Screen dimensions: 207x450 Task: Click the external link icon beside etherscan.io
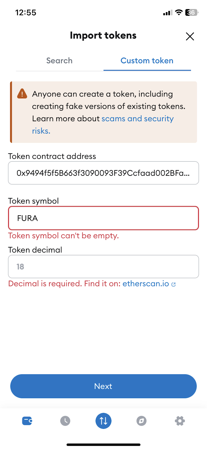pos(174,284)
